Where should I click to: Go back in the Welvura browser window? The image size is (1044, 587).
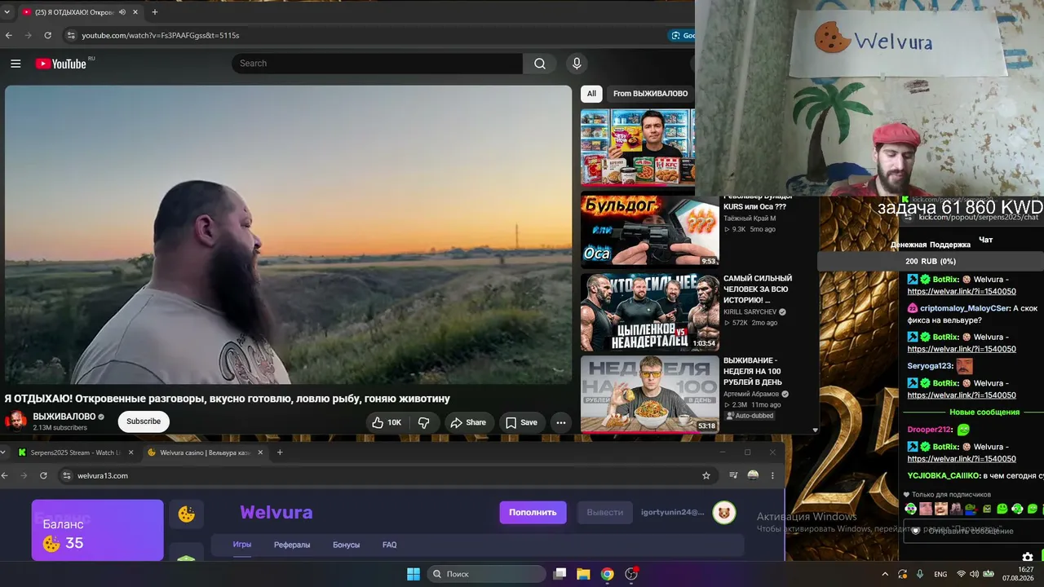coord(5,475)
